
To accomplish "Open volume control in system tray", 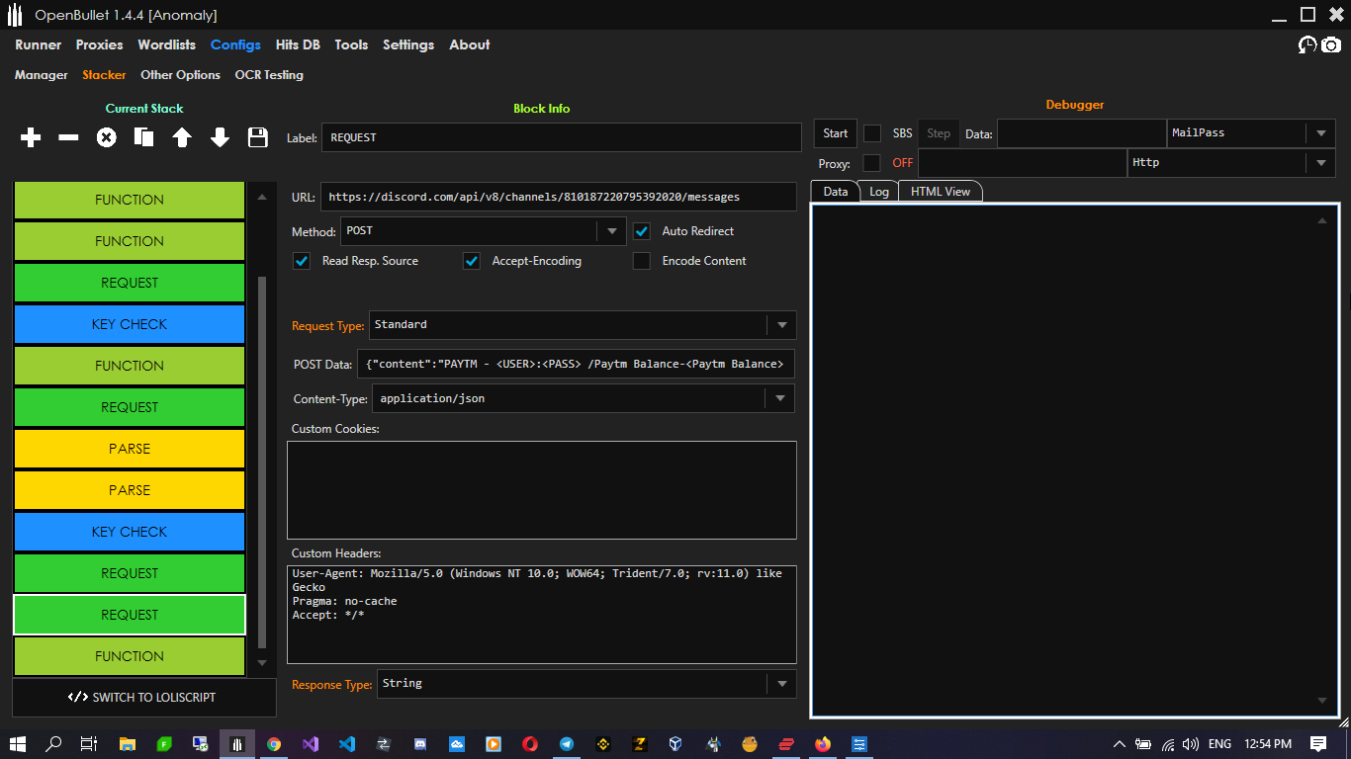I will 1190,744.
